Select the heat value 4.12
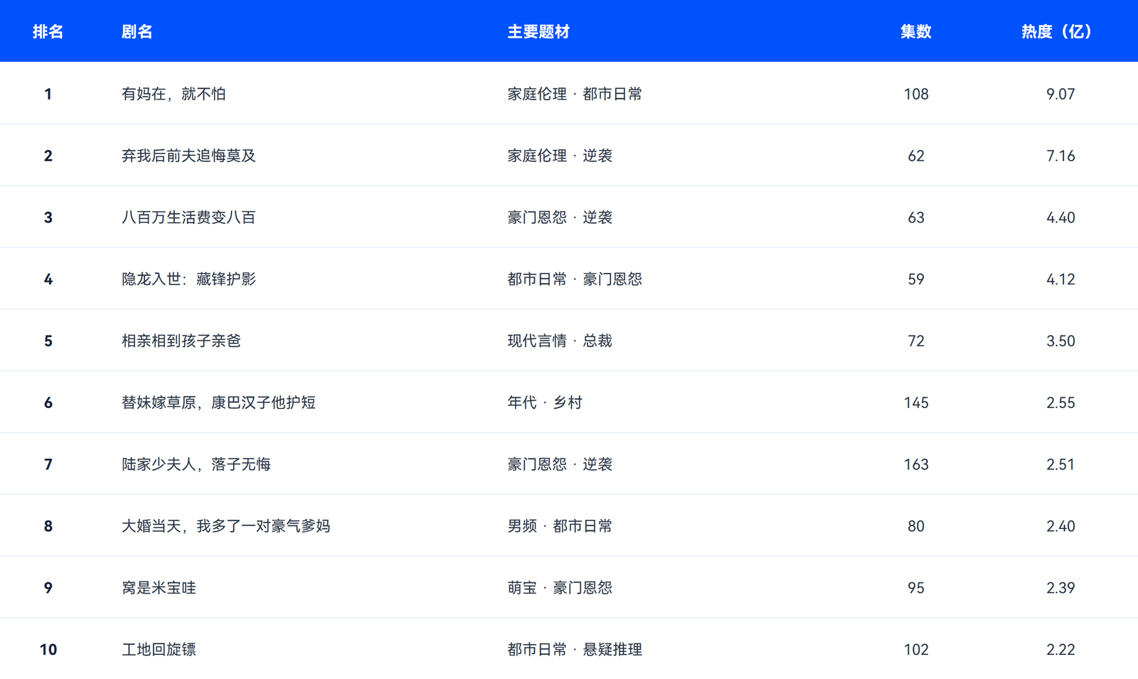 point(1060,279)
